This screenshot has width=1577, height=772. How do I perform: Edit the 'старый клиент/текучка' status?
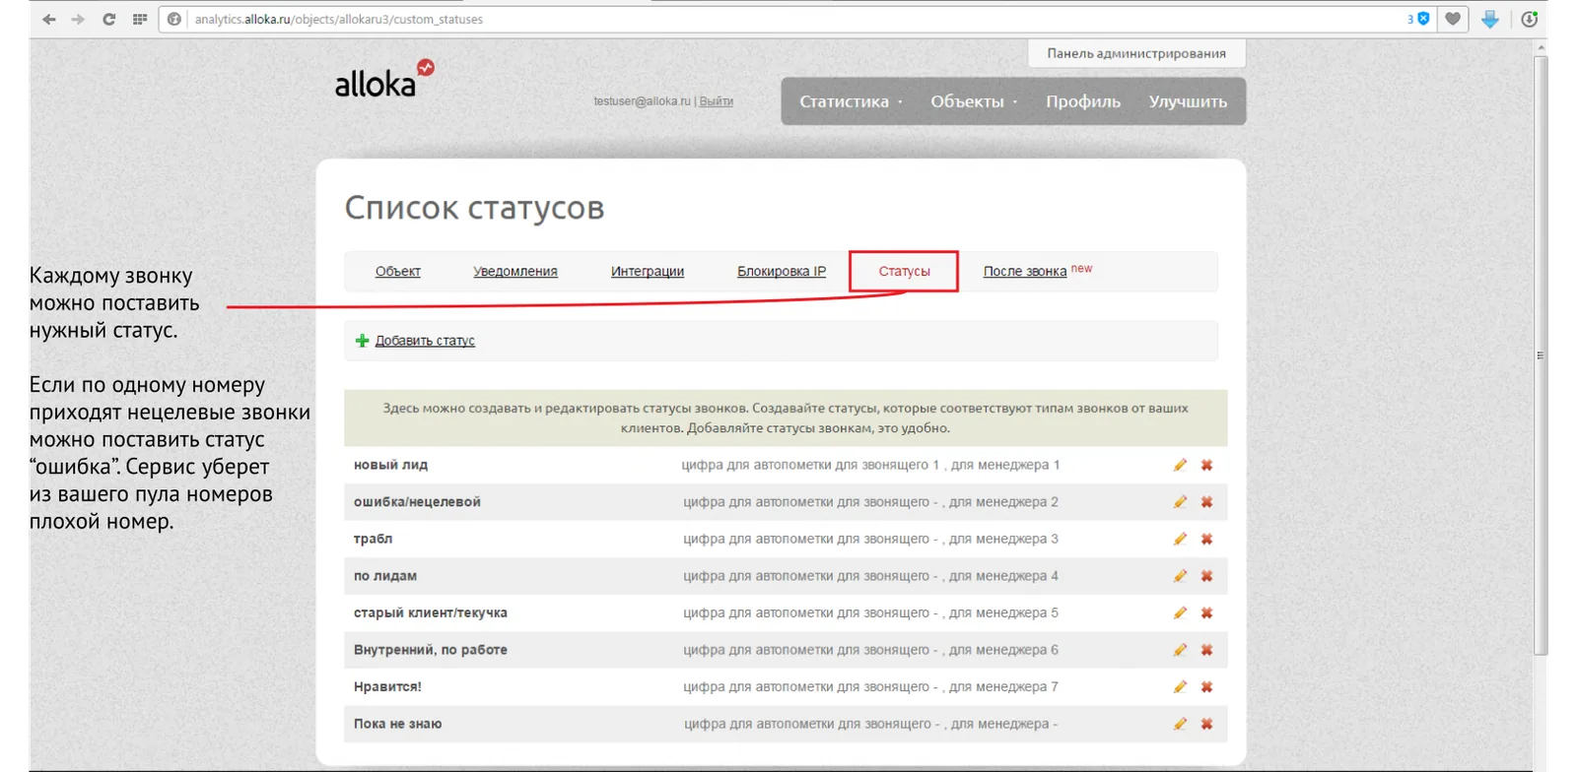[1180, 612]
